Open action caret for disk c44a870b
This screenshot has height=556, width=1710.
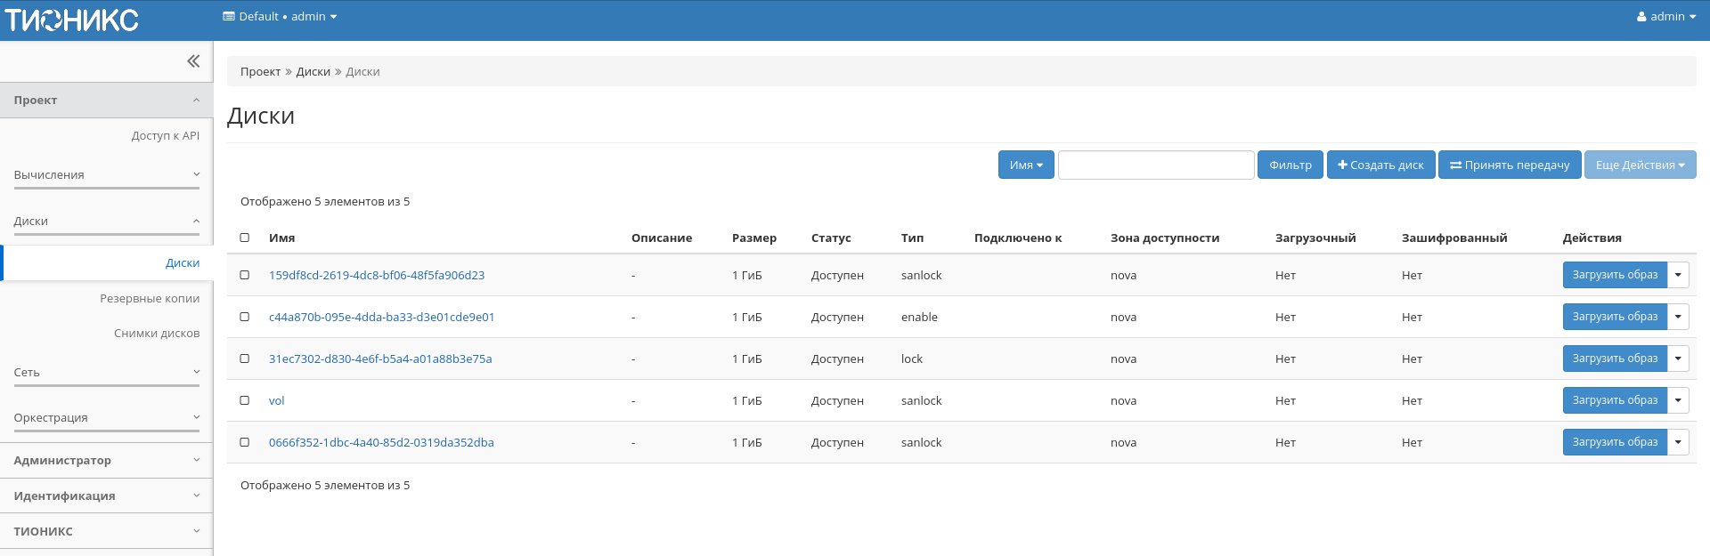pyautogui.click(x=1678, y=317)
